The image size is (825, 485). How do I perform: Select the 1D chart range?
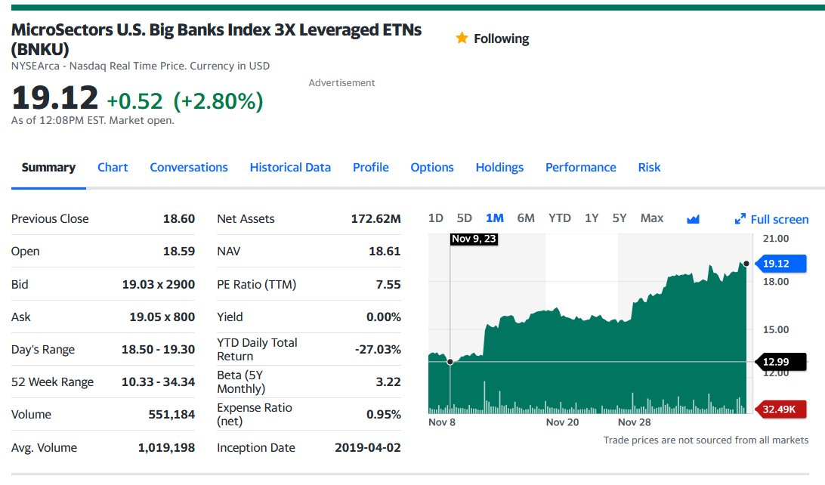[436, 218]
